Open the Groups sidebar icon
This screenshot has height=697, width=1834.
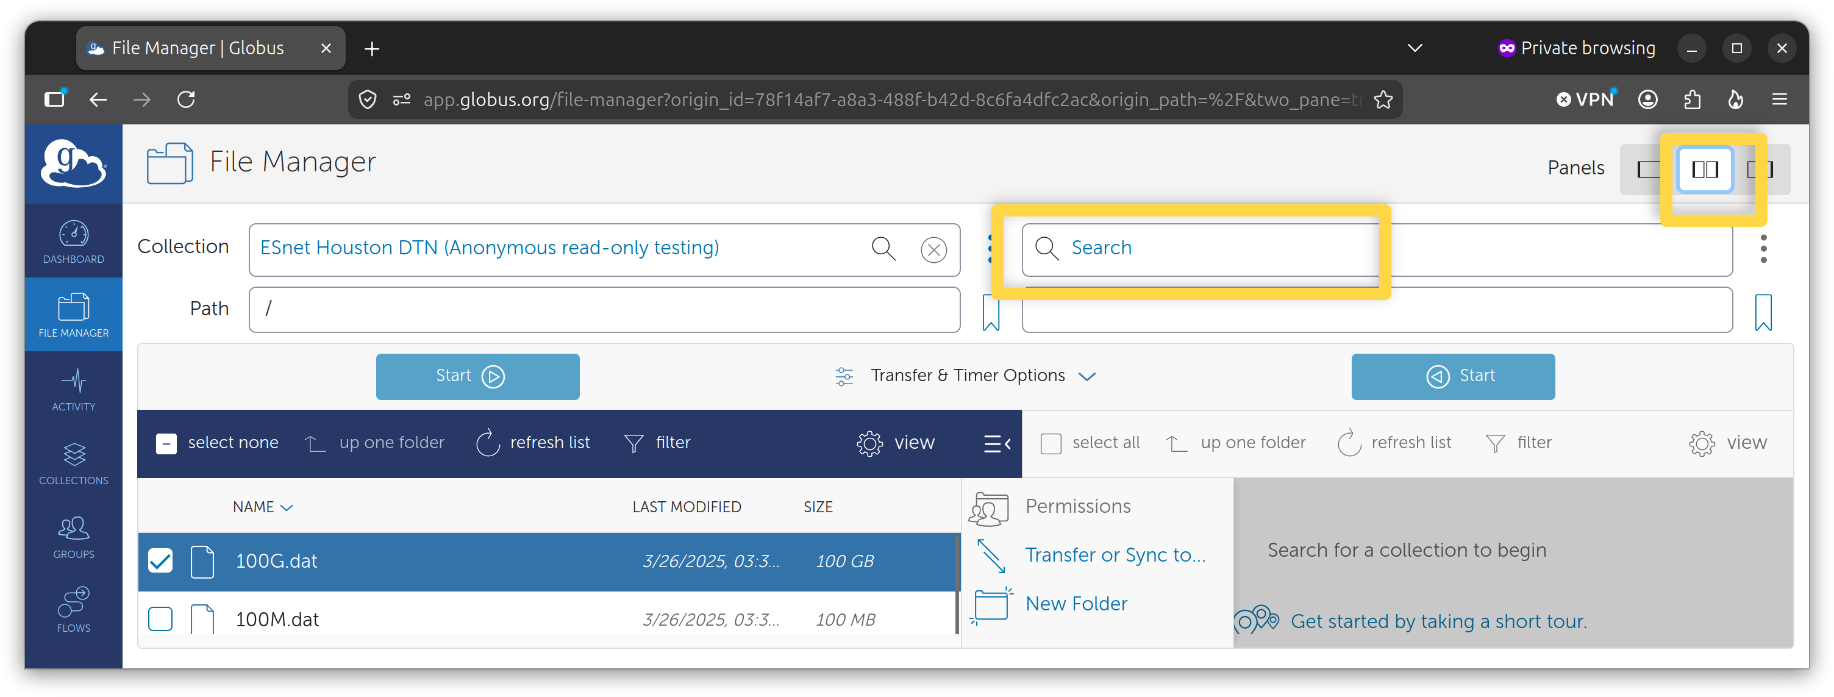73,537
